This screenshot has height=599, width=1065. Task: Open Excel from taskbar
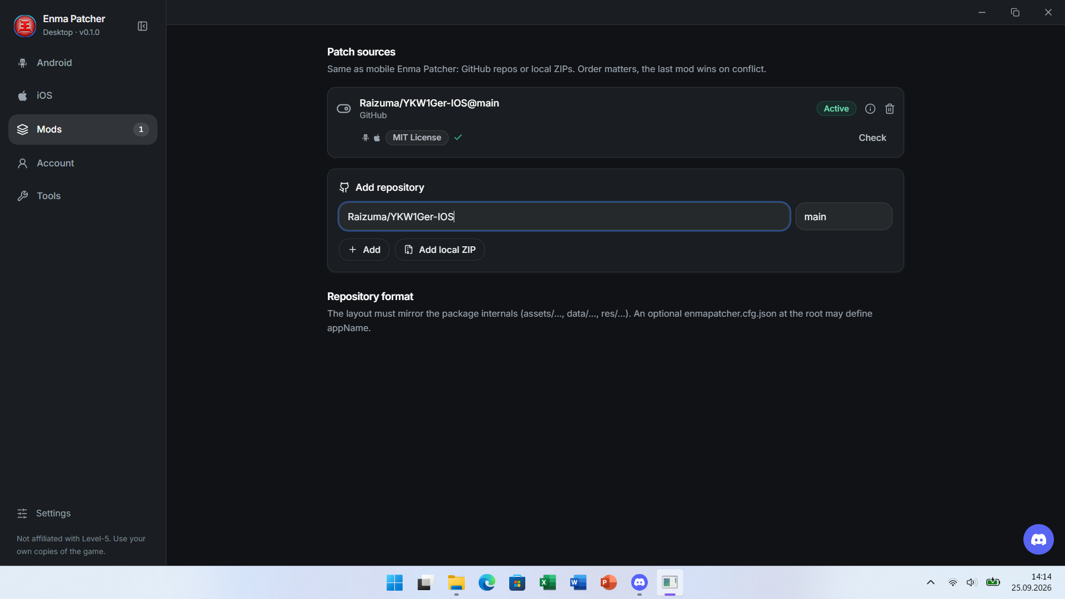pos(547,582)
